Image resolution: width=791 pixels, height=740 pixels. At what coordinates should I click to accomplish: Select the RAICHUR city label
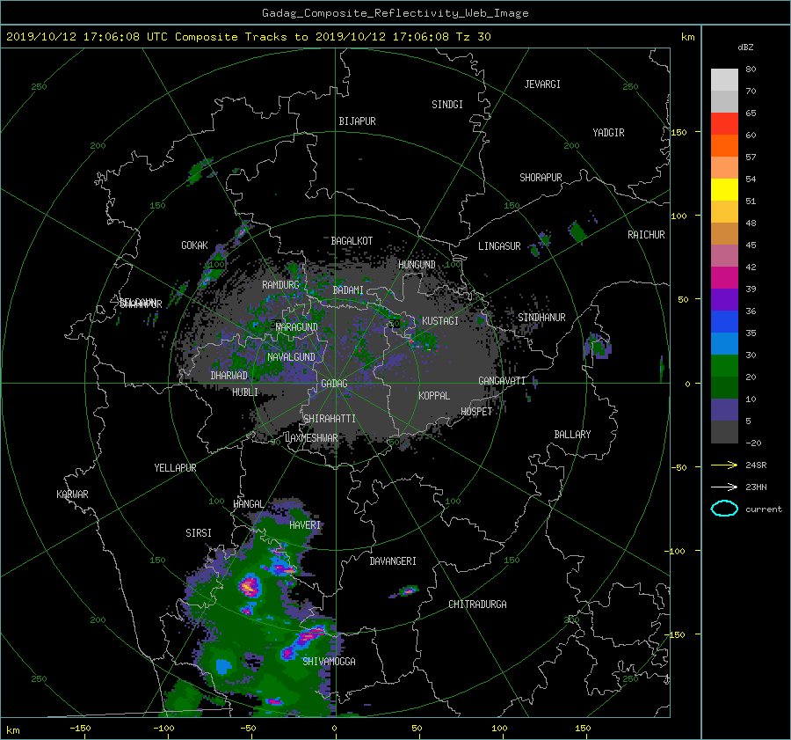point(646,235)
